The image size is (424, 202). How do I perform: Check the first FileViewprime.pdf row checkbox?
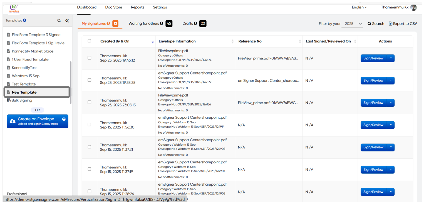tap(89, 58)
